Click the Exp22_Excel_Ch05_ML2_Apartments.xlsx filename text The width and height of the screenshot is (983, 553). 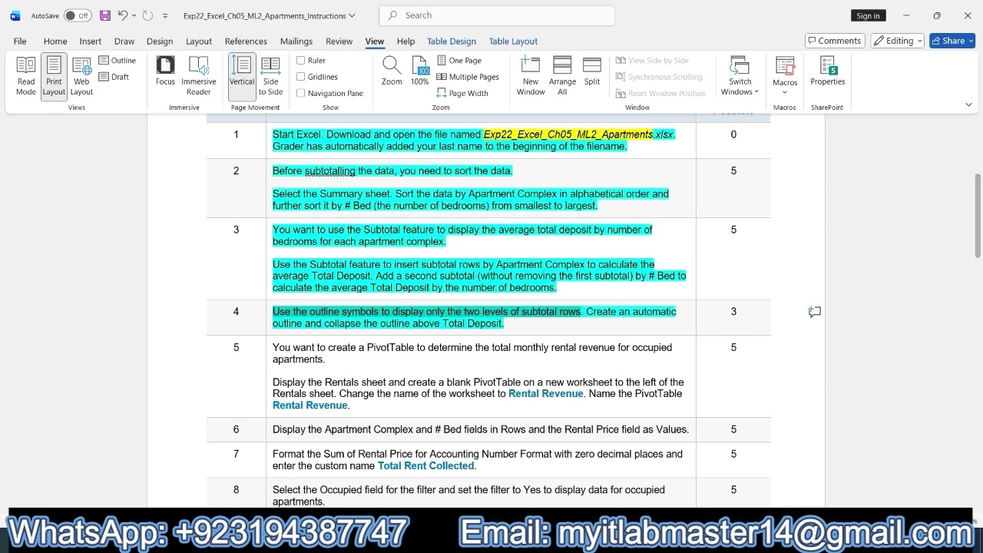(x=579, y=134)
